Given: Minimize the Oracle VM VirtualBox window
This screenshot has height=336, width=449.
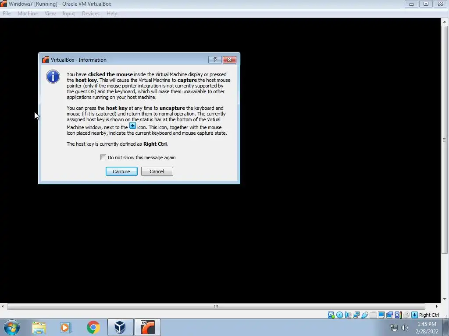Looking at the screenshot, I should (x=411, y=3).
